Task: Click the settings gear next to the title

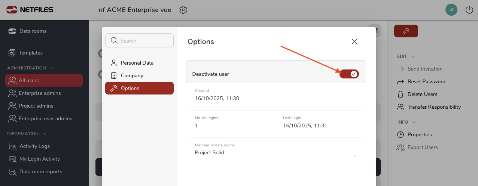Action: pyautogui.click(x=183, y=10)
